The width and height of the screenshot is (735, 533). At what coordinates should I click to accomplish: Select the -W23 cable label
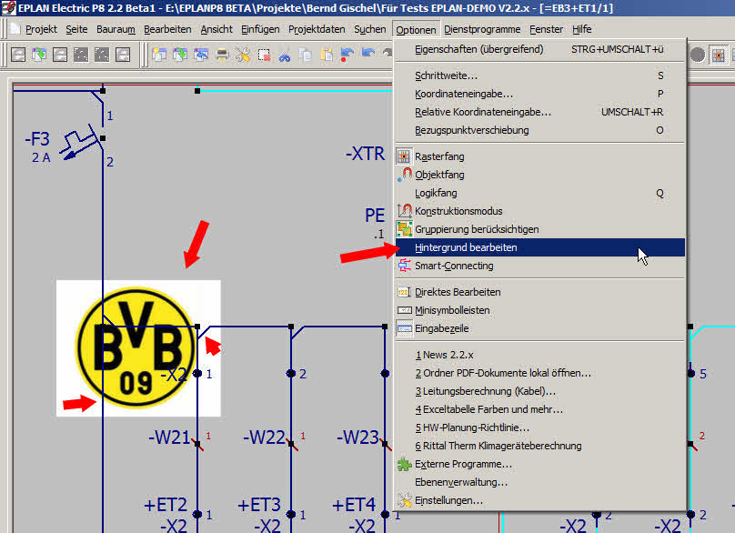(x=357, y=437)
